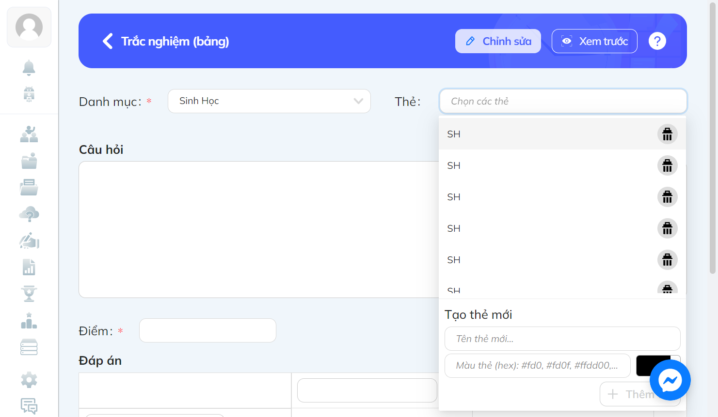Open the stacked document folders icon in sidebar
The width and height of the screenshot is (718, 417).
pos(29,187)
